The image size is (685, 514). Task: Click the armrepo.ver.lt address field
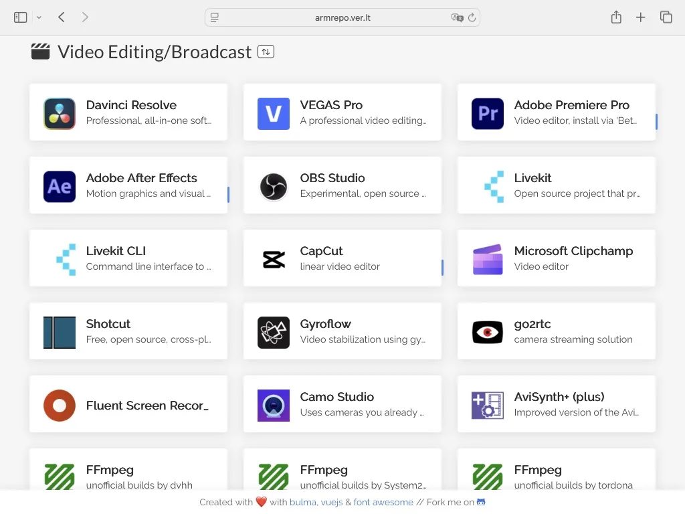342,17
